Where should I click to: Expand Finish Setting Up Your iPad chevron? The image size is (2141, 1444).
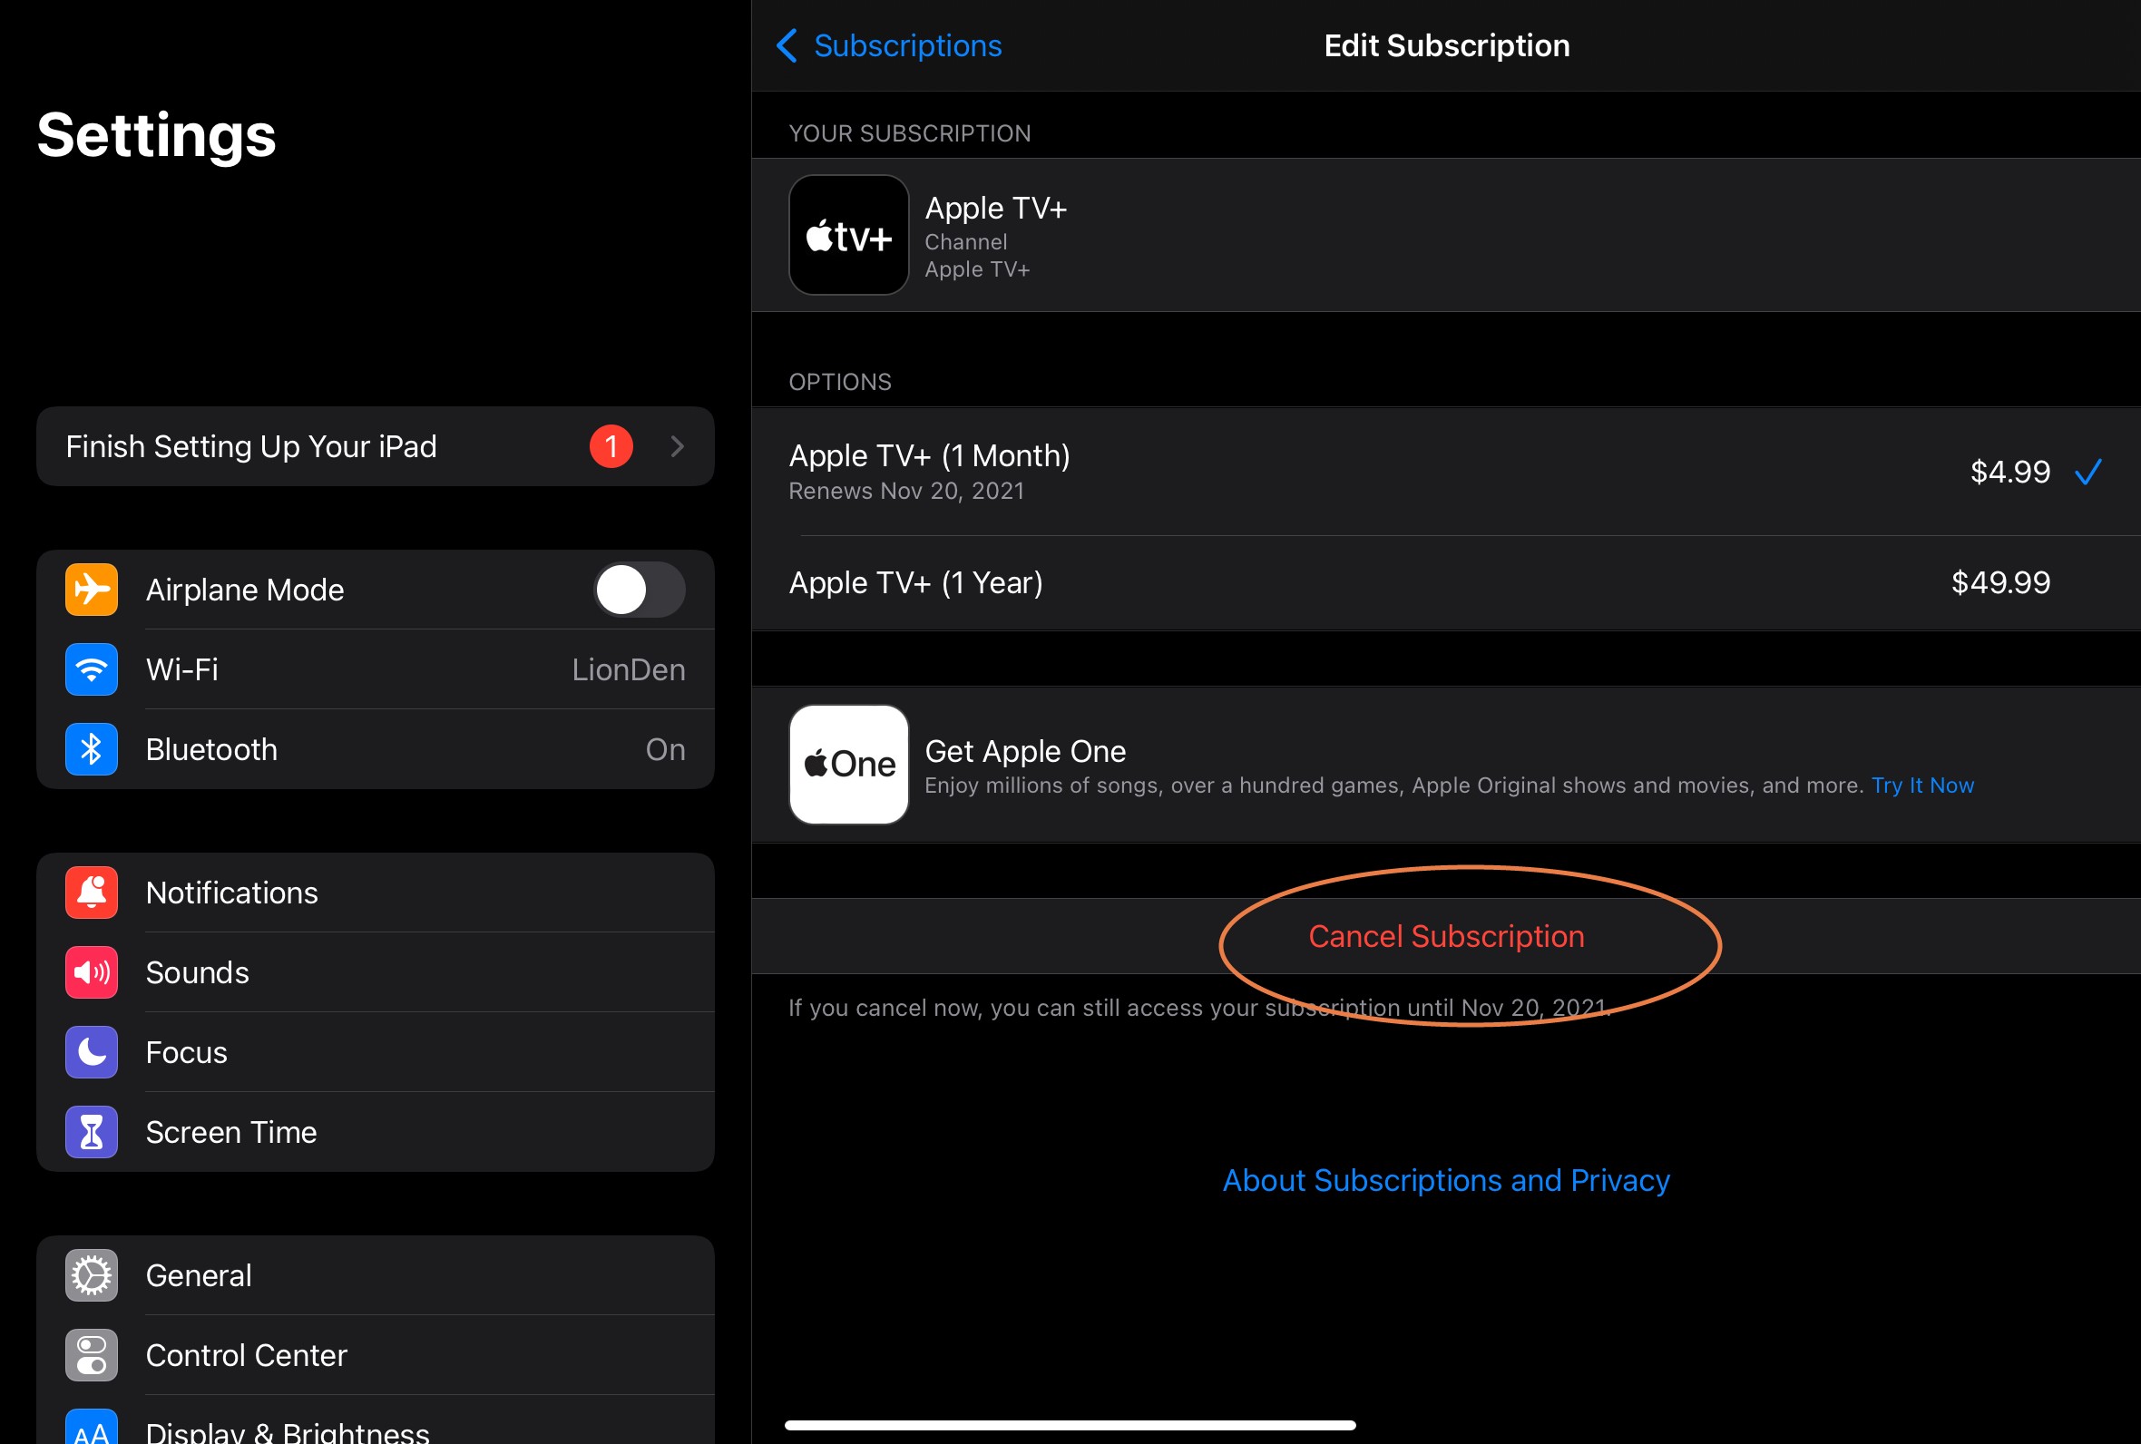point(678,446)
